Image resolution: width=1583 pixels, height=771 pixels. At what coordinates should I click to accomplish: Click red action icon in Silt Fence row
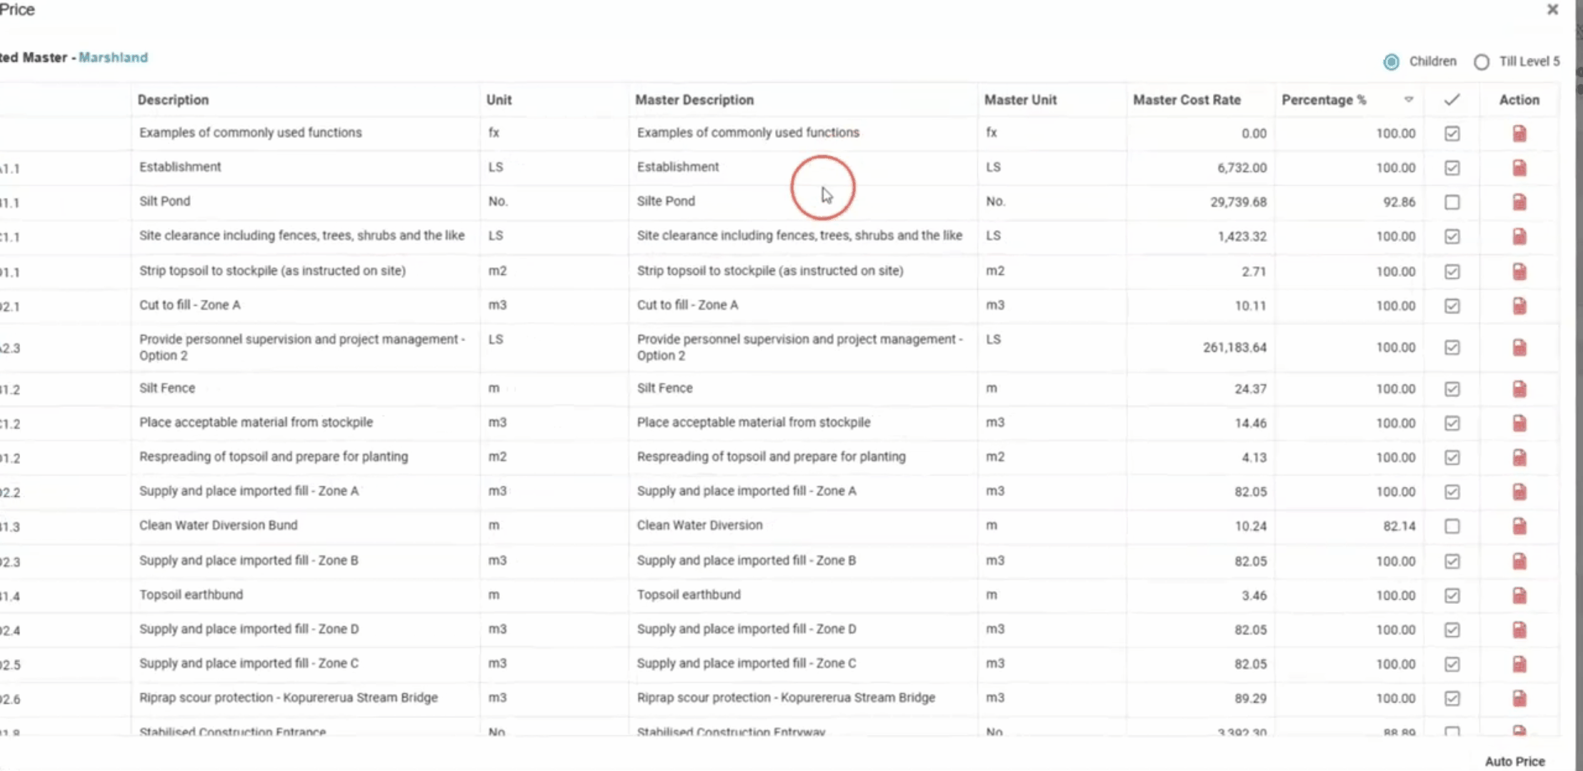point(1519,389)
